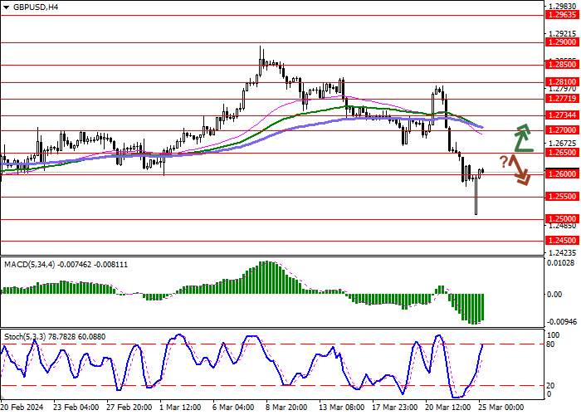
Task: Click the tallest MACD histogram bar
Action: coord(266,277)
